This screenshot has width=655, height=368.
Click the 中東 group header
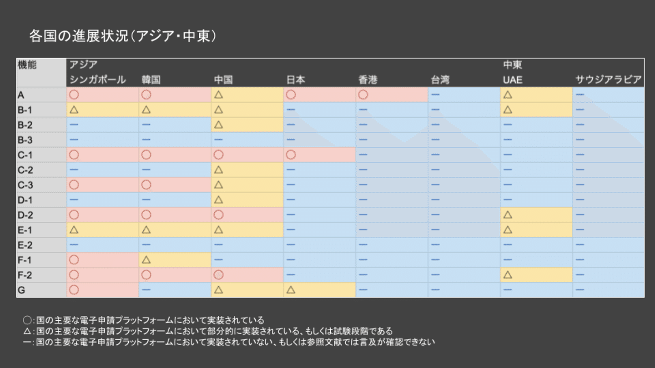513,65
